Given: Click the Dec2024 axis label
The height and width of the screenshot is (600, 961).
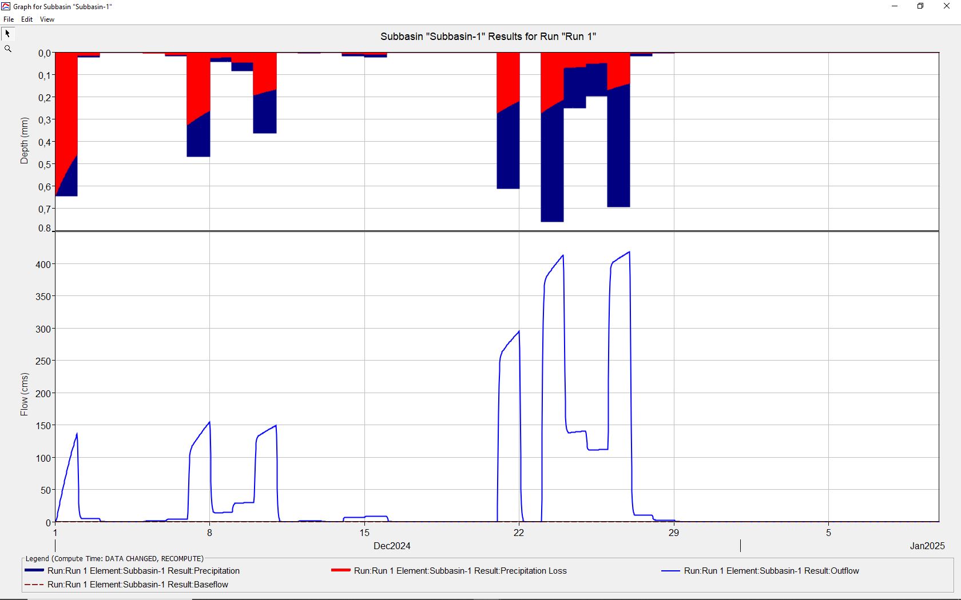Looking at the screenshot, I should coord(392,546).
